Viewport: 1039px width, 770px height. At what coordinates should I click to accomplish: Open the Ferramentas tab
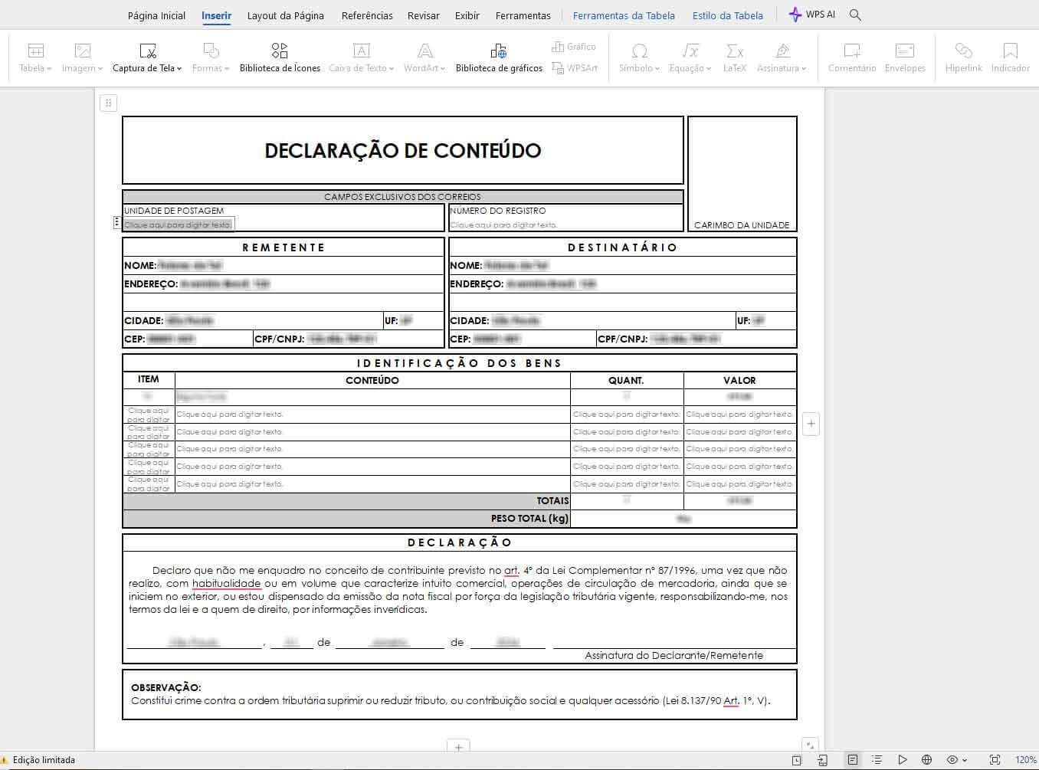point(523,15)
